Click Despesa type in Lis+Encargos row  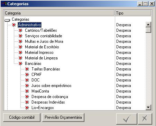[123, 108]
